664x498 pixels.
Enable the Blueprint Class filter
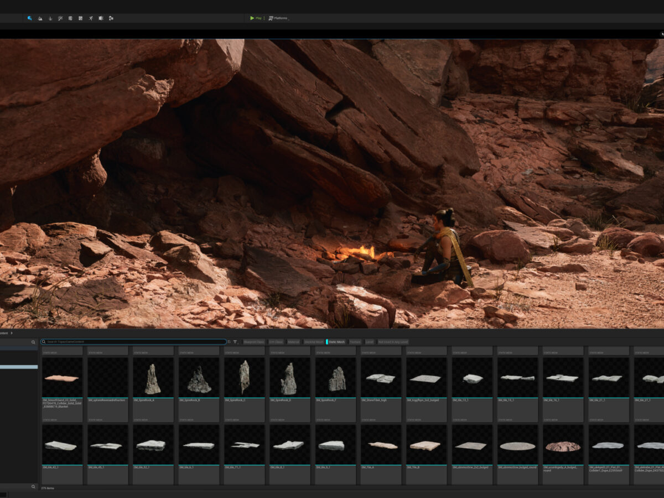pos(254,342)
